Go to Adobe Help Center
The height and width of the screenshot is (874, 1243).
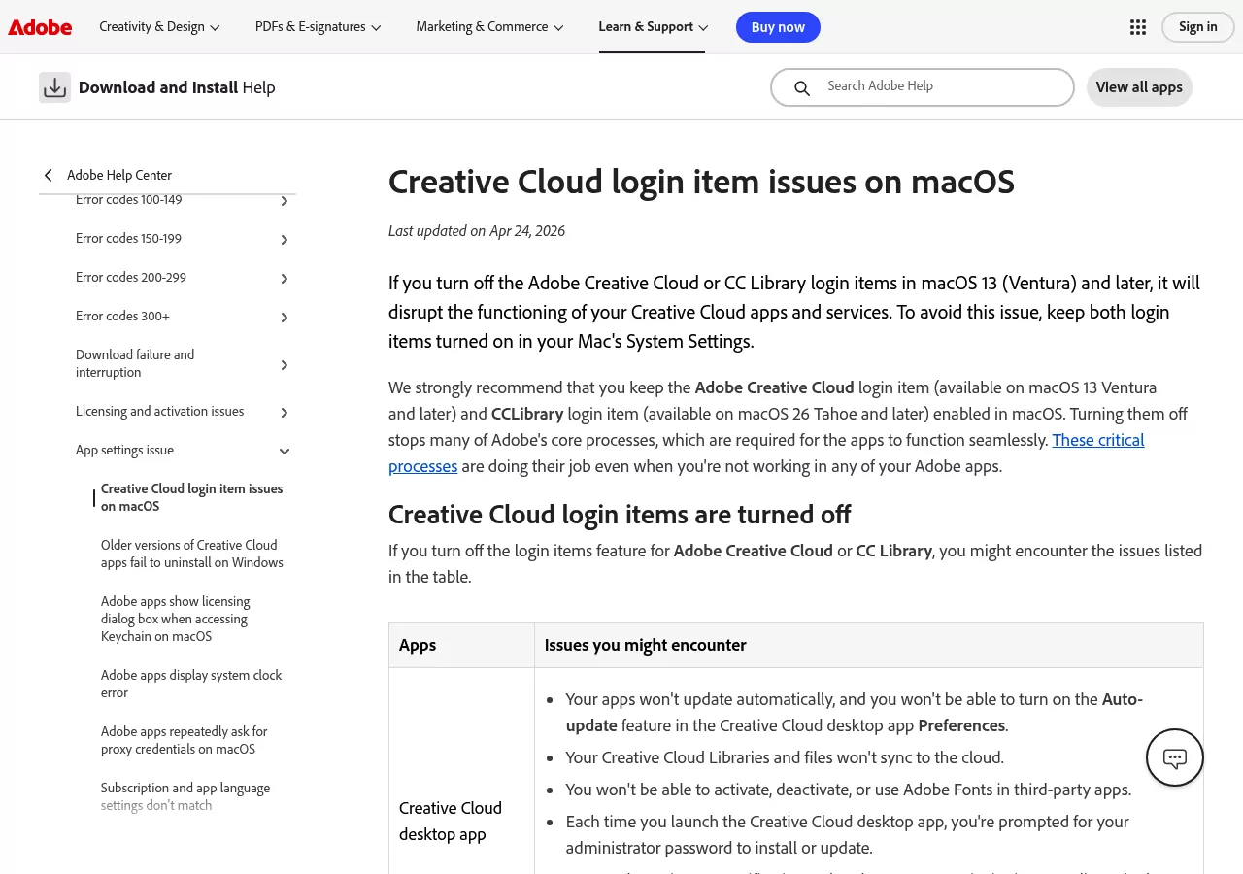click(119, 175)
